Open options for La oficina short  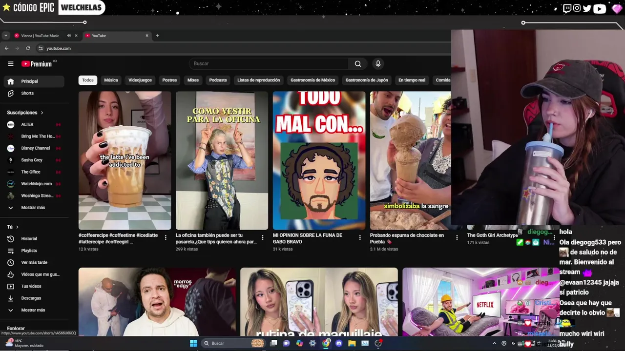[x=263, y=238]
